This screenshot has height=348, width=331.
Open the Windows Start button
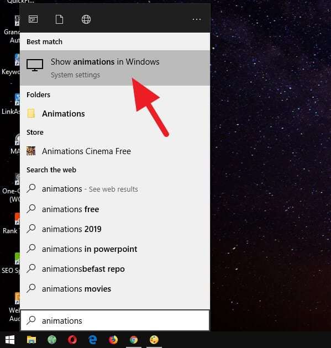pyautogui.click(x=10, y=340)
